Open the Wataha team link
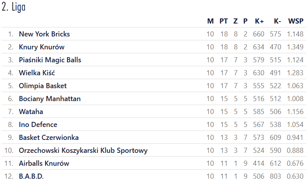Screen dimensions: 308x183 coord(31,112)
